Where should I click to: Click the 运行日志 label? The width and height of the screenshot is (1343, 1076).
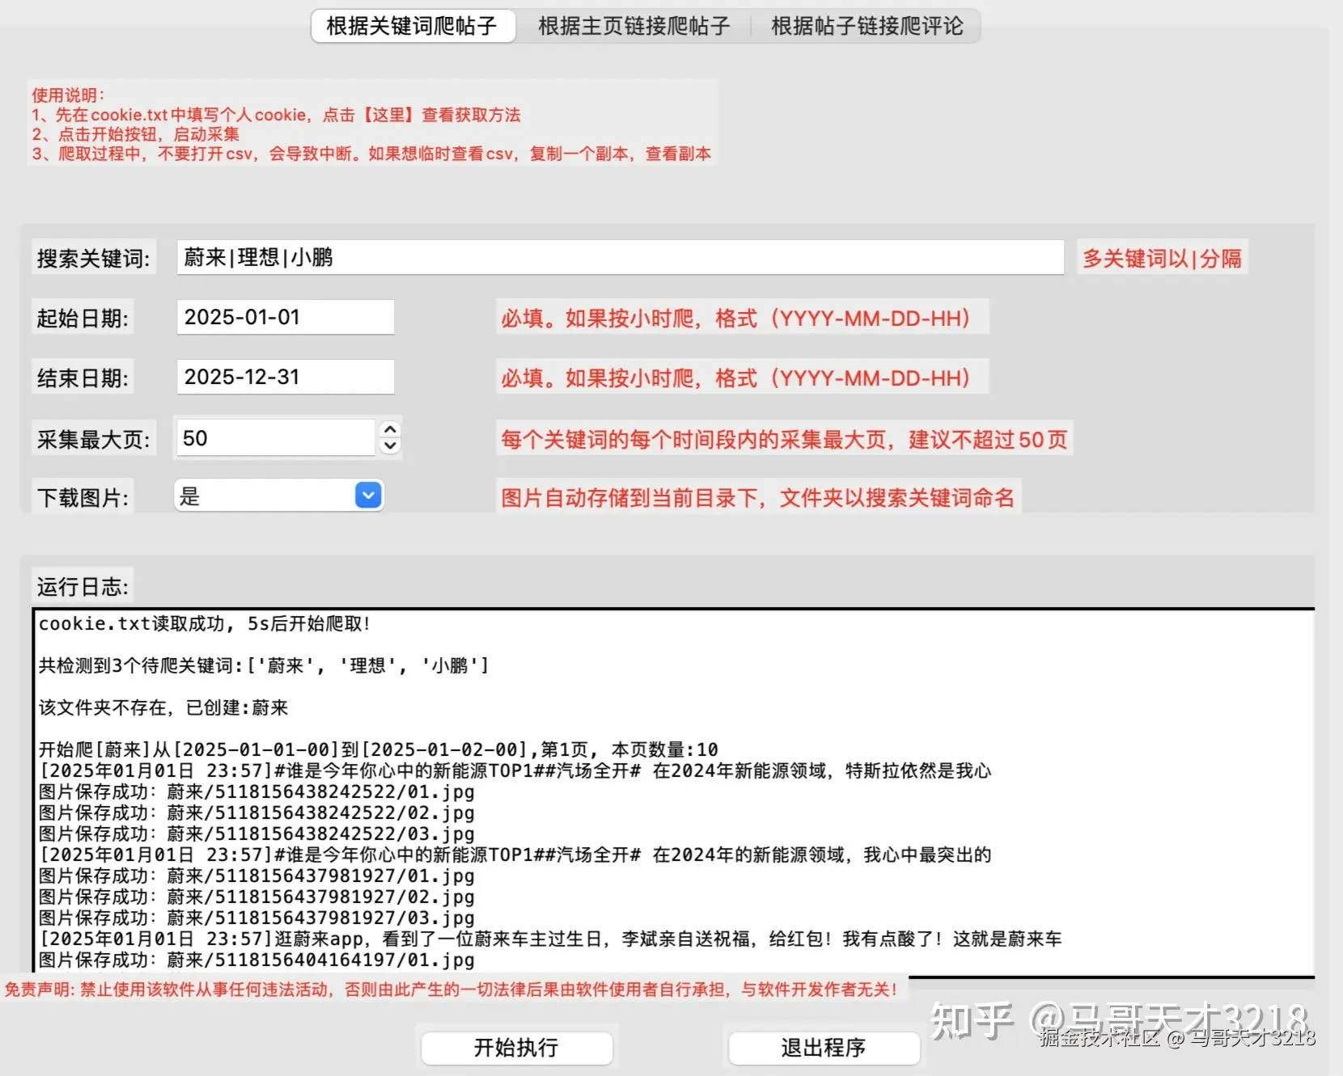pyautogui.click(x=83, y=586)
